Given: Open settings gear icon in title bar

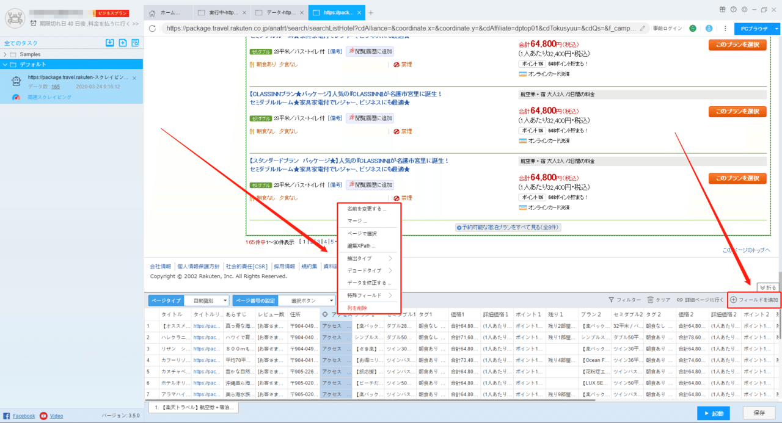Looking at the screenshot, I should 744,9.
